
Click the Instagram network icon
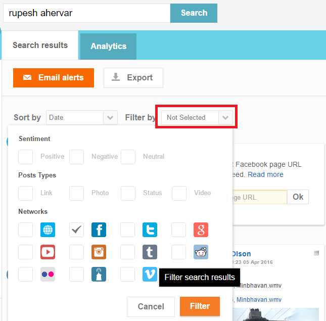(99, 252)
